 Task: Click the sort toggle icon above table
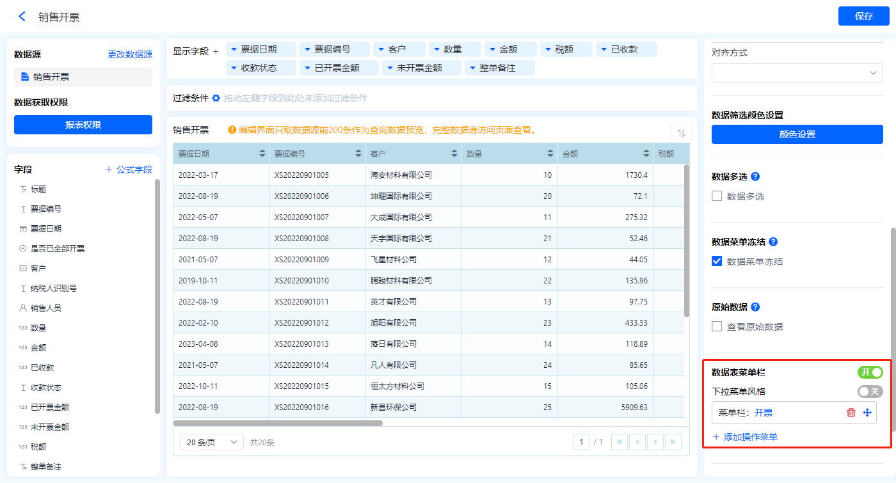coord(681,133)
